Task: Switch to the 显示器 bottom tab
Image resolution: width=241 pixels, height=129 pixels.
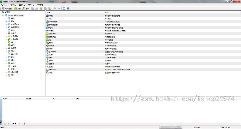Action: (7, 123)
